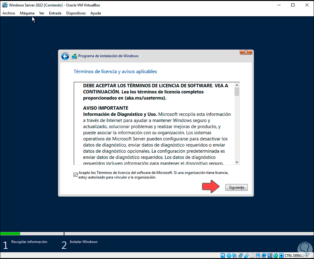Click the Recopilar información step label
314x259 pixels.
(x=29, y=242)
